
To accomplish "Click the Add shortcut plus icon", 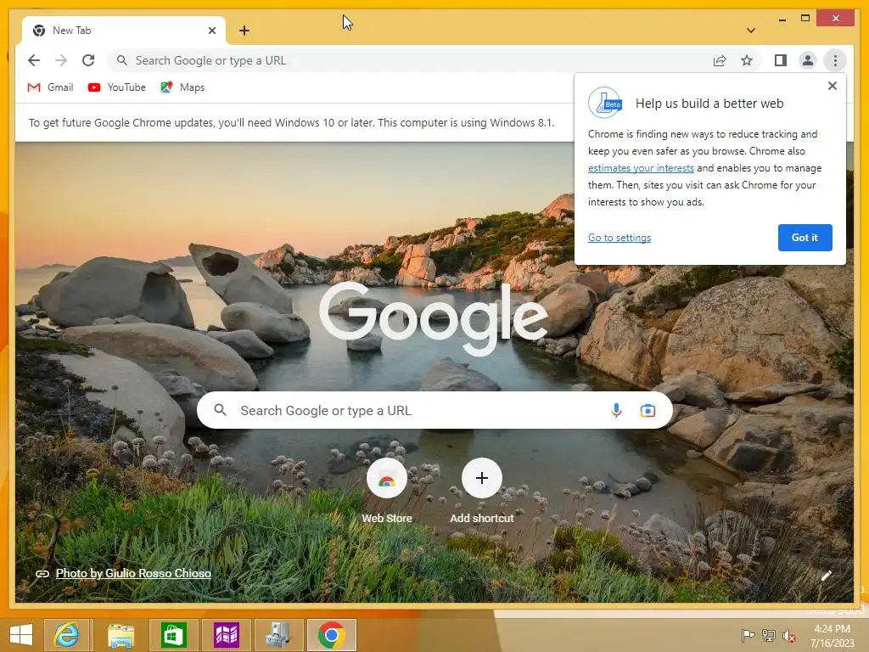I will pos(482,478).
